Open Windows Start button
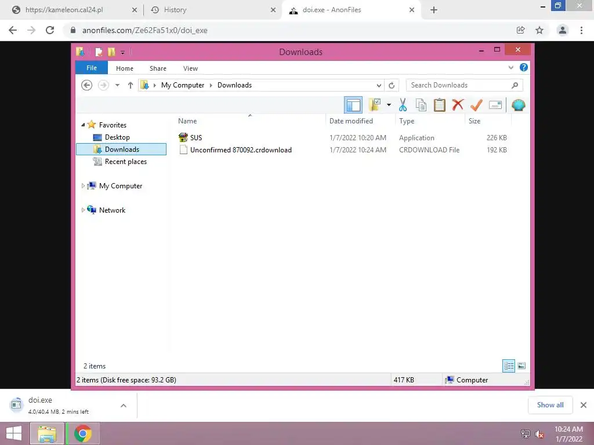Image resolution: width=594 pixels, height=445 pixels. click(14, 433)
